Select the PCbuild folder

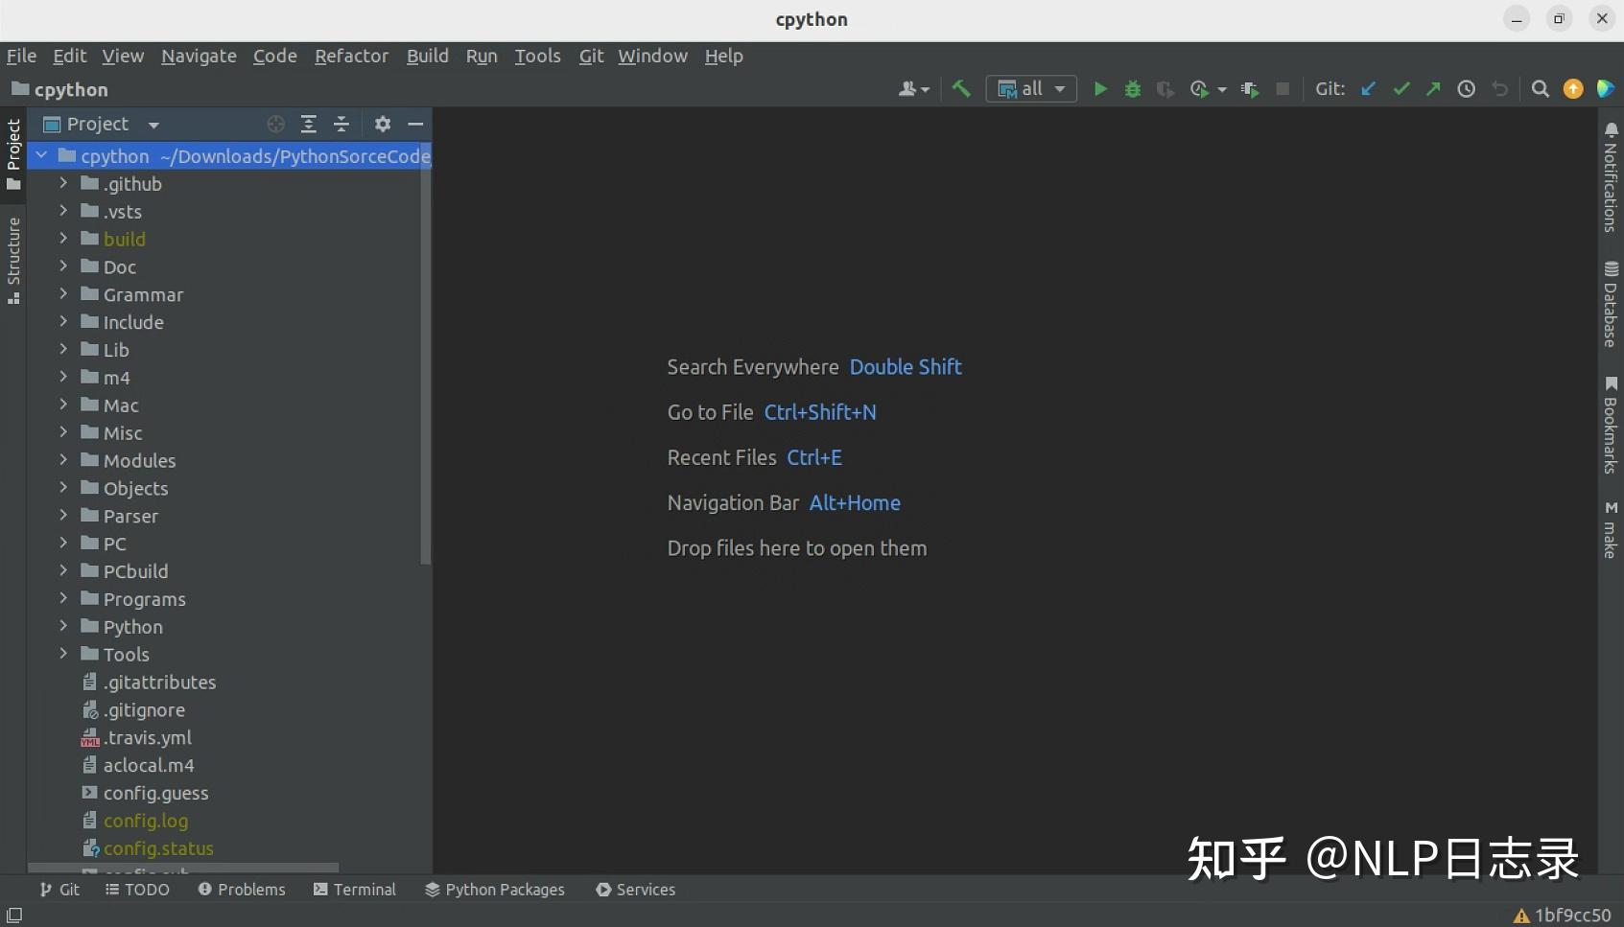135,571
